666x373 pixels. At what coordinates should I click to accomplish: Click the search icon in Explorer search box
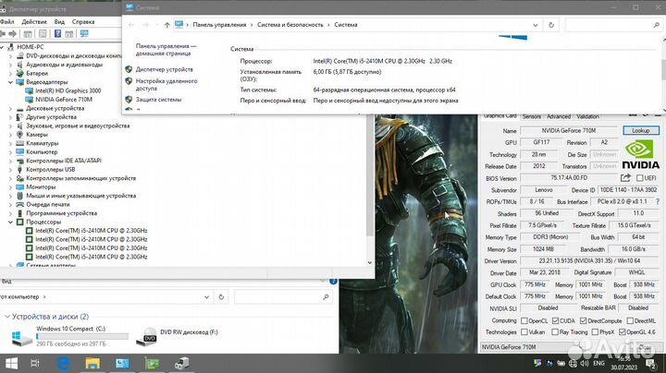pos(326,297)
